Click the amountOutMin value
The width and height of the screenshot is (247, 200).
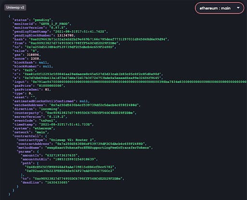tap(75, 159)
